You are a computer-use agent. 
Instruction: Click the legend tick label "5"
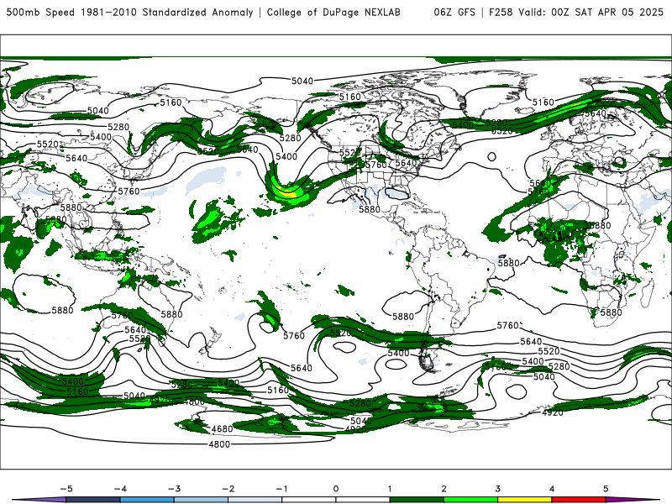pos(606,489)
